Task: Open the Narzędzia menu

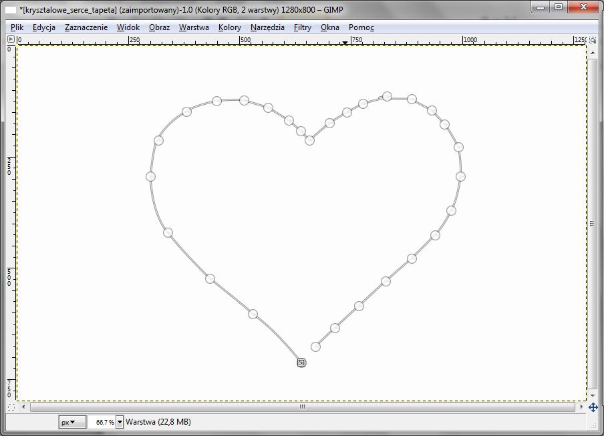Action: pyautogui.click(x=267, y=27)
